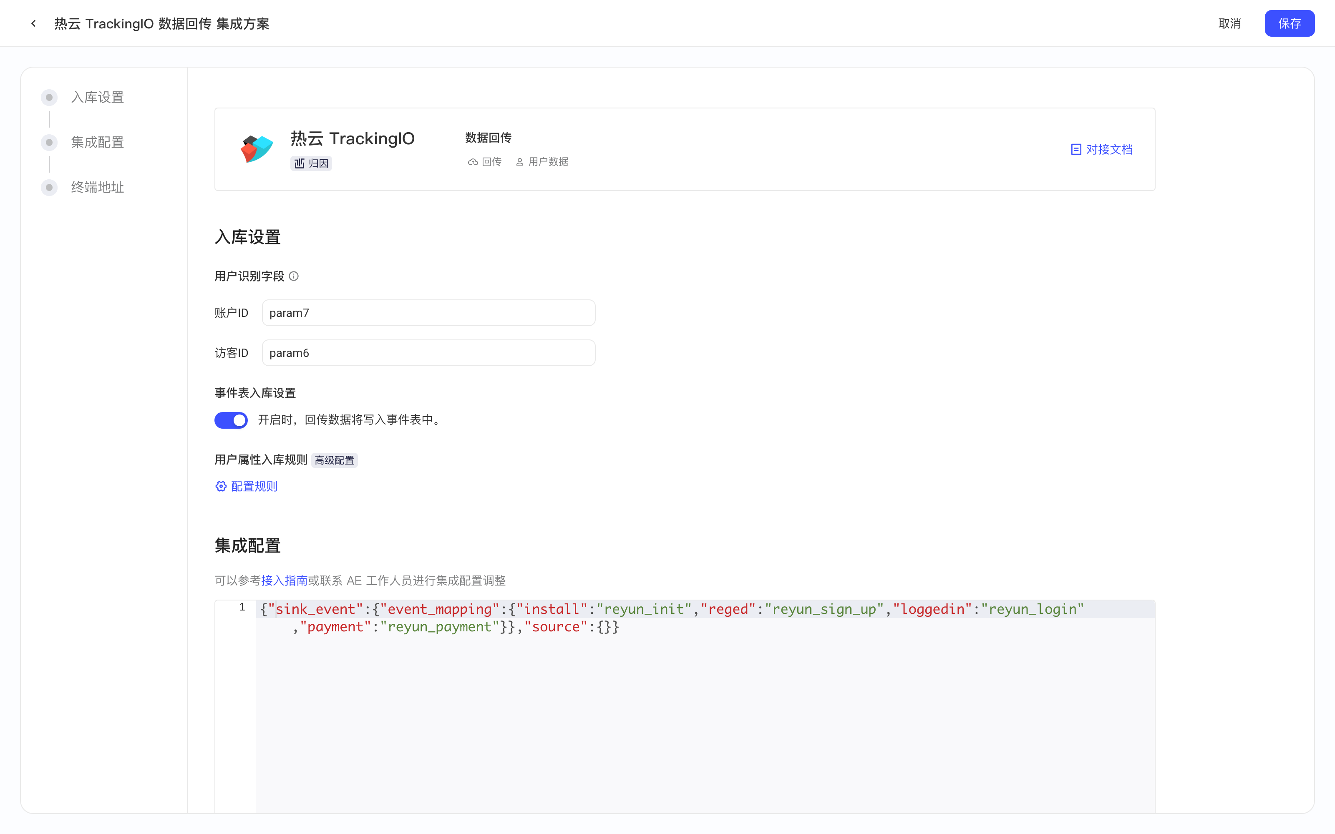
Task: Click the 高级配置 badge
Action: (334, 460)
